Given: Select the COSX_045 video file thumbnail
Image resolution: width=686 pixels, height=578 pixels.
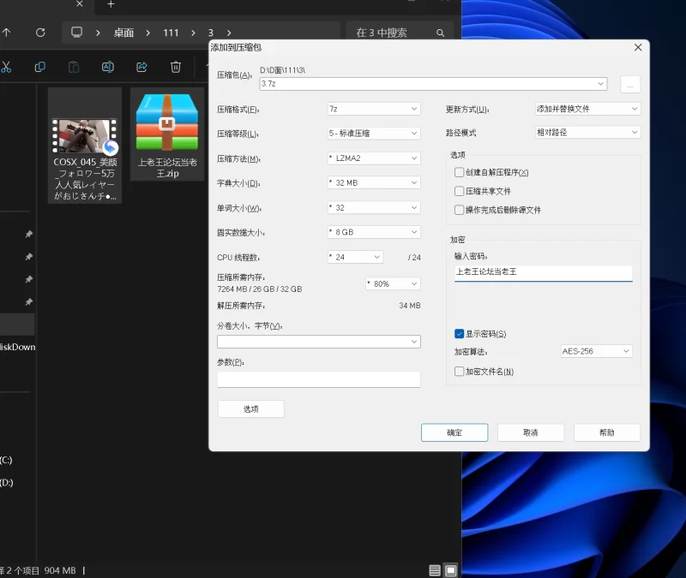Looking at the screenshot, I should 84,137.
